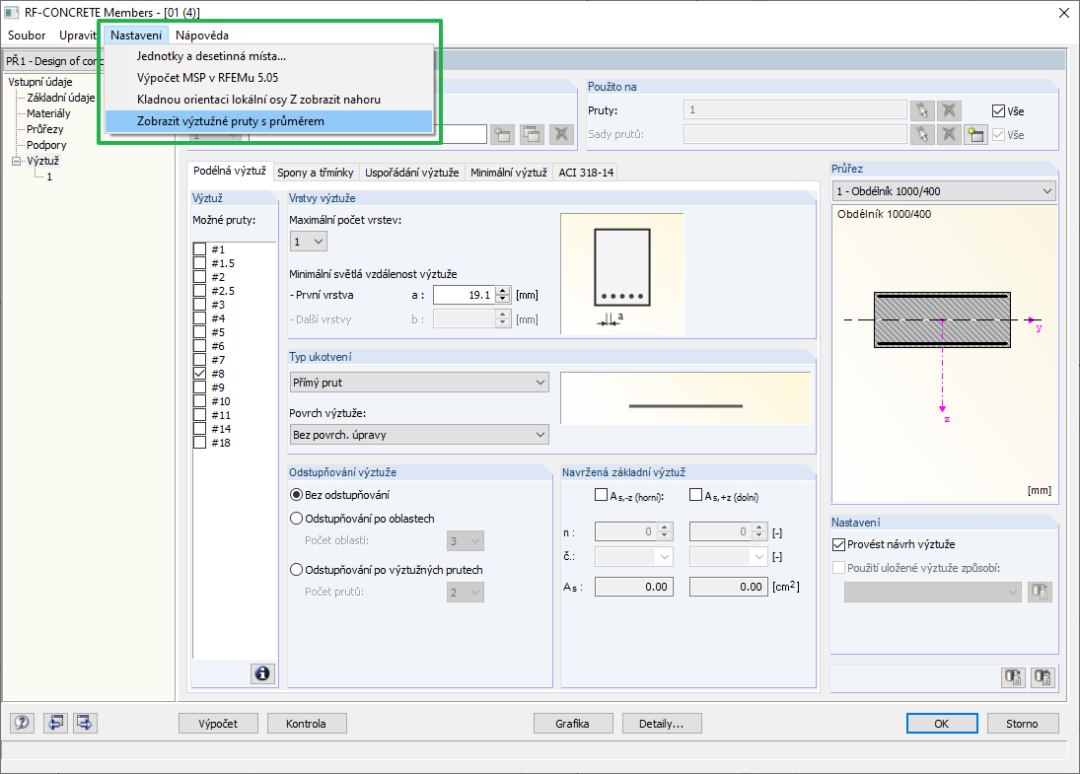Choose Zobrazit výztužné pruty s průměrem
This screenshot has width=1080, height=774.
pyautogui.click(x=268, y=121)
